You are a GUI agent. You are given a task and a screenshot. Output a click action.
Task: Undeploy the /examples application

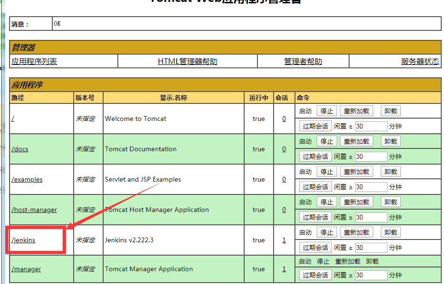391,172
